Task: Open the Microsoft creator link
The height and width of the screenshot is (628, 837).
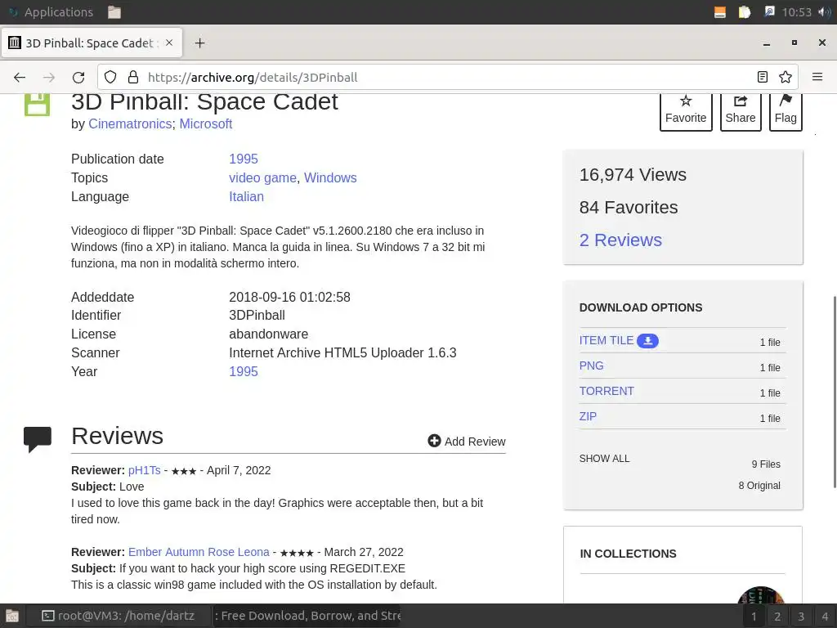Action: pyautogui.click(x=205, y=124)
